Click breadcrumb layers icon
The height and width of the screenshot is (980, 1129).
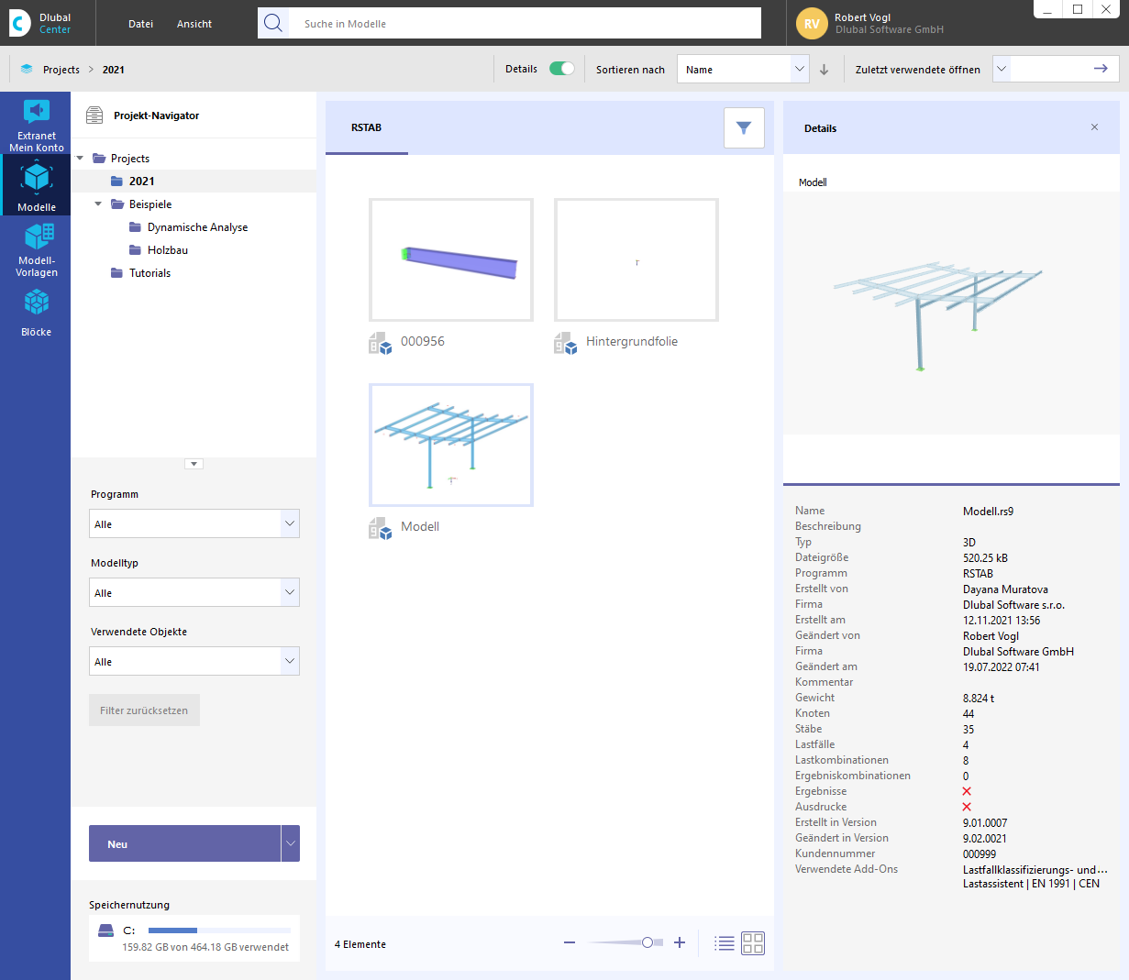point(27,69)
